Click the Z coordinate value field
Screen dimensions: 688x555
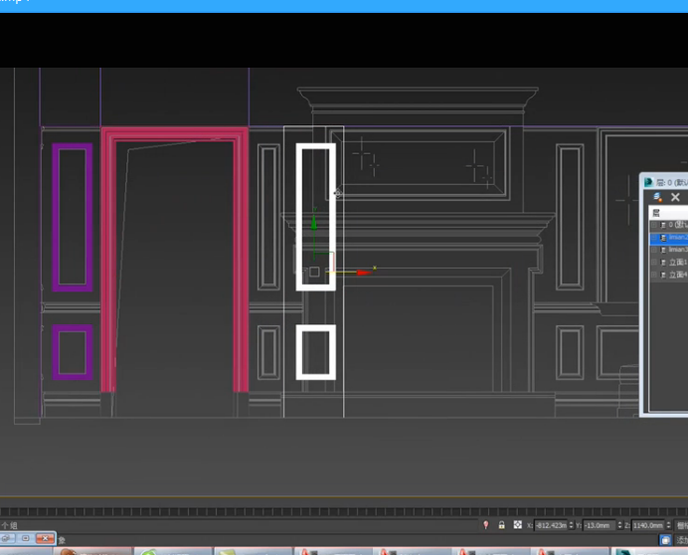pyautogui.click(x=648, y=525)
